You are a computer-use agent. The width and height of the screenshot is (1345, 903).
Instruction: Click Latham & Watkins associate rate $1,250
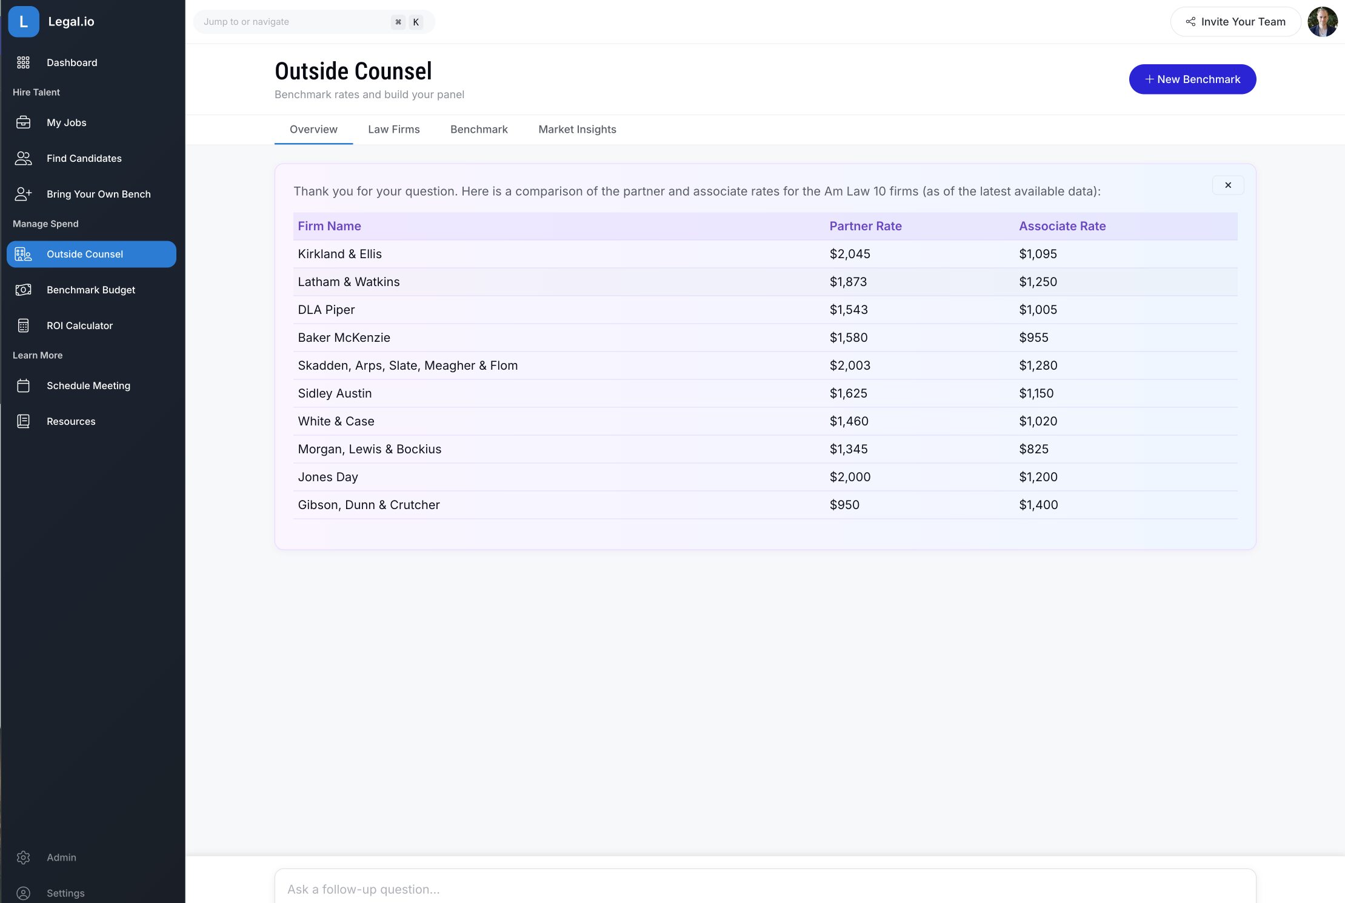(x=1038, y=282)
